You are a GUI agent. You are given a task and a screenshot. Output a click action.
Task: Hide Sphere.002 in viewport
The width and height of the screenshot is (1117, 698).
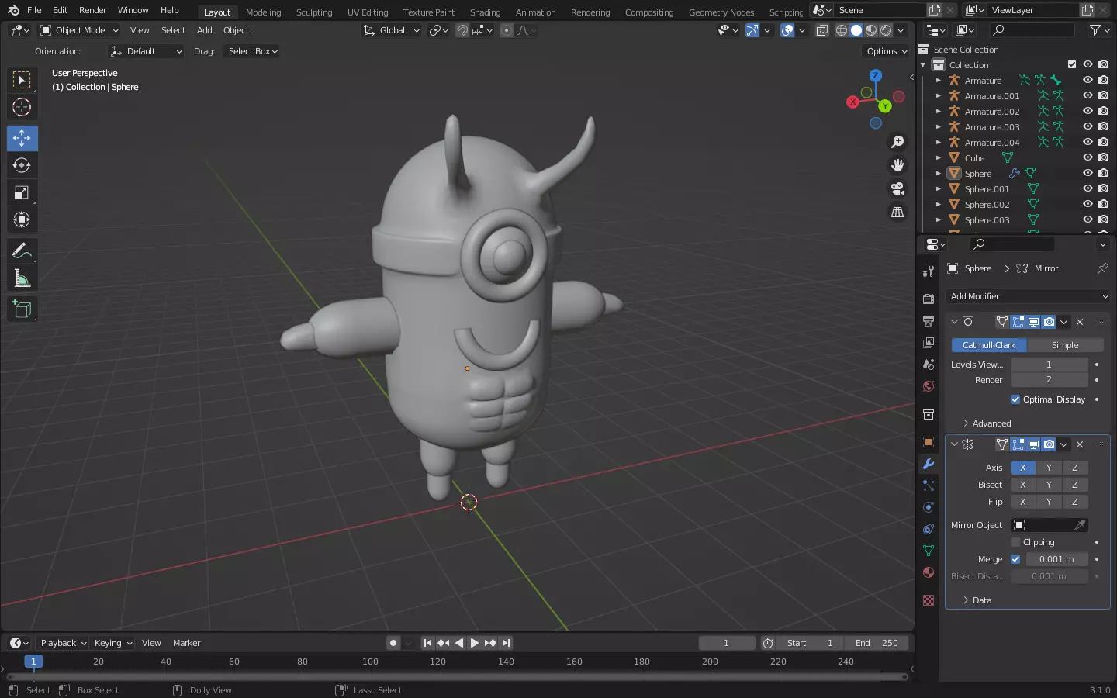[1088, 205]
